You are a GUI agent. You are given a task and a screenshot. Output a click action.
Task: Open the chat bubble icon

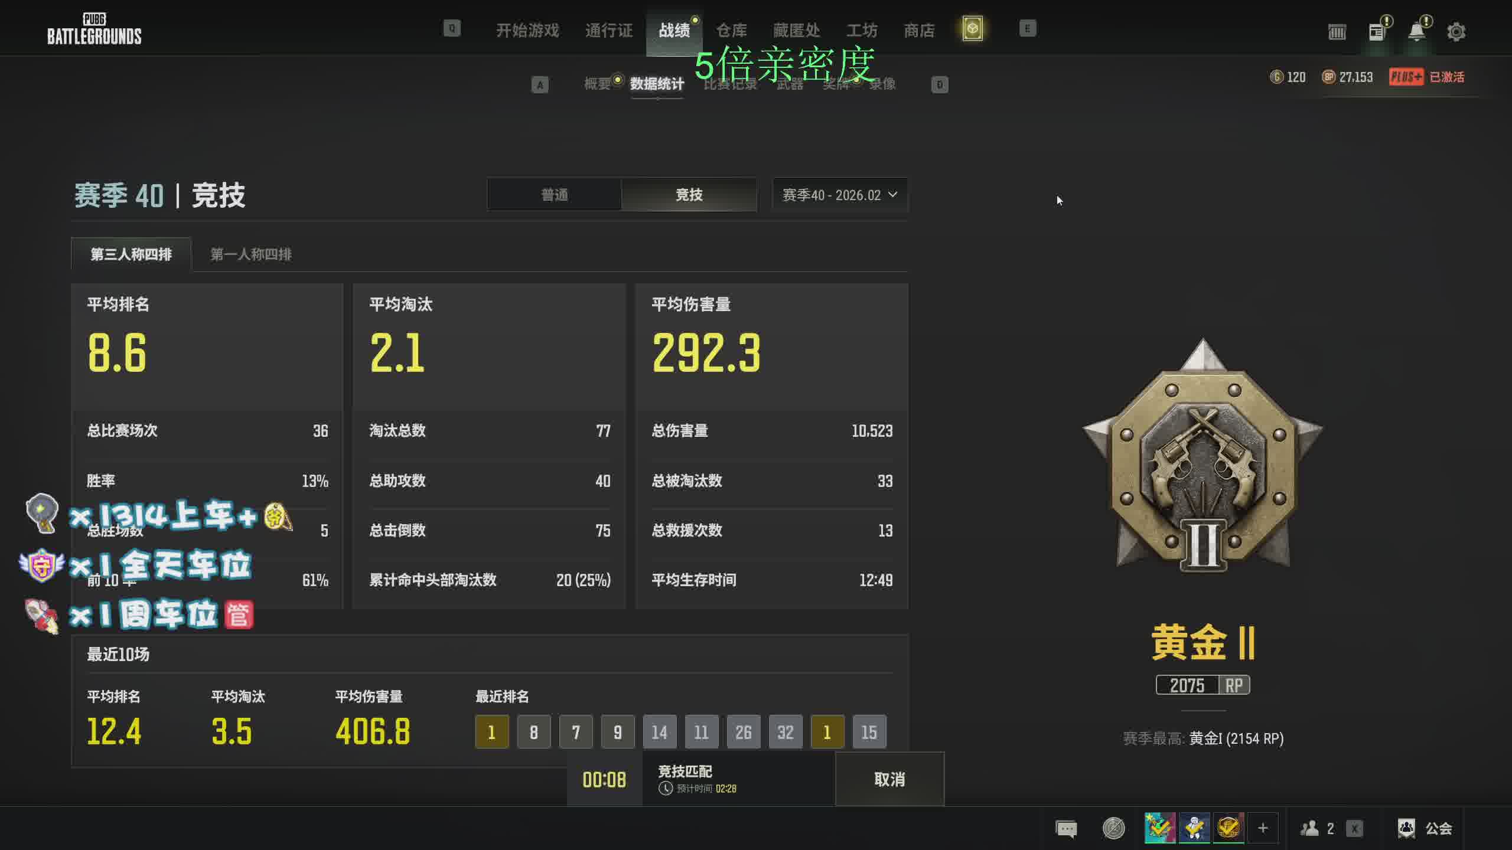(x=1066, y=829)
